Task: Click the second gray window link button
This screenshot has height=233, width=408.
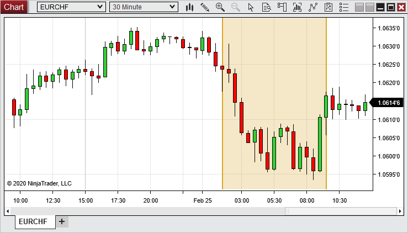Action: coord(369,7)
